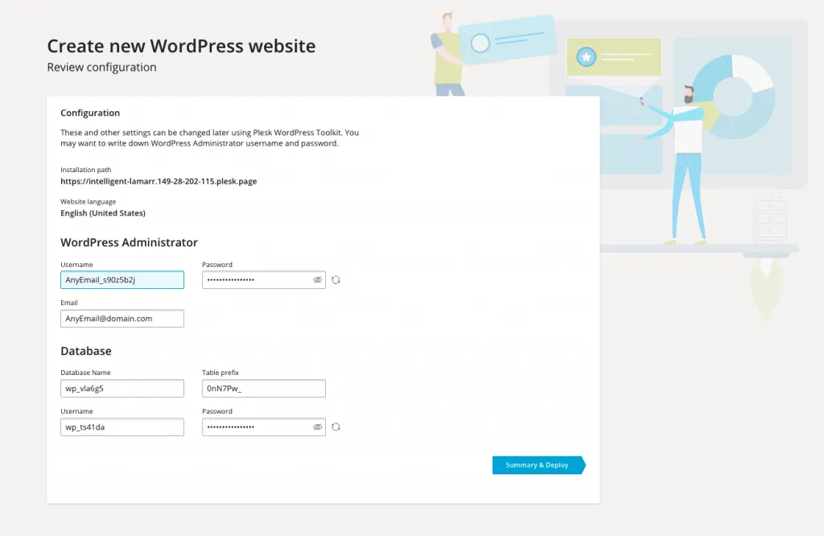Click the Review configuration subtitle
The width and height of the screenshot is (824, 536).
101,67
